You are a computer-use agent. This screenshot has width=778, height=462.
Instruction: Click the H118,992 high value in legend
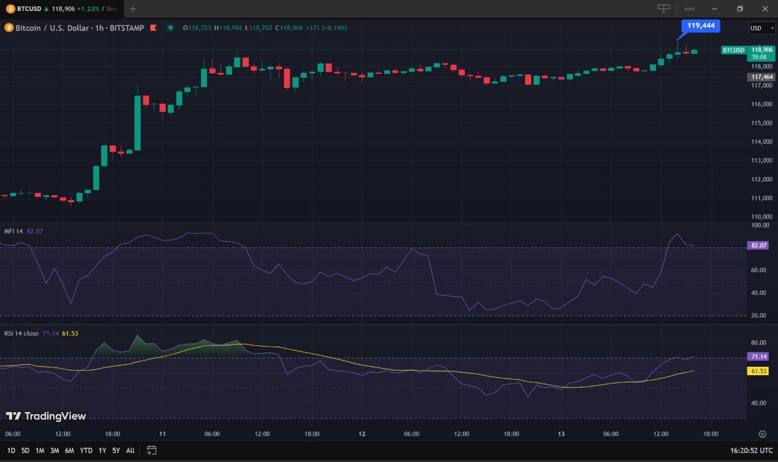coord(230,28)
